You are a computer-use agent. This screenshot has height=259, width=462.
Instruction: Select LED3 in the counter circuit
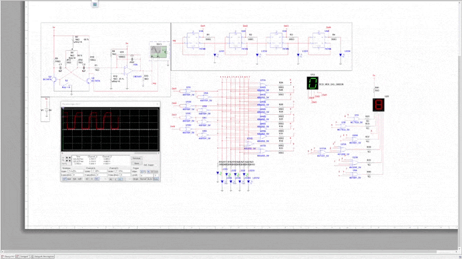(298, 55)
